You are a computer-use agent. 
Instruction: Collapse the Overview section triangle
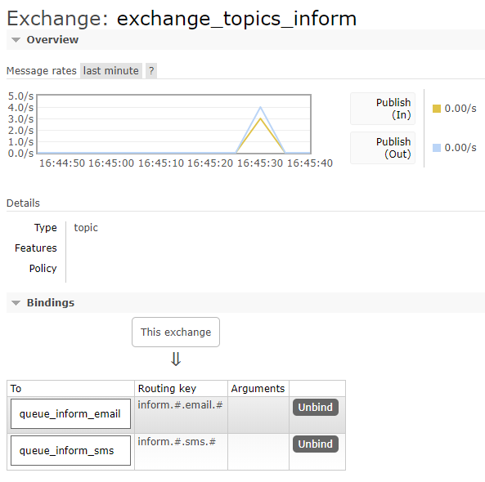[16, 40]
